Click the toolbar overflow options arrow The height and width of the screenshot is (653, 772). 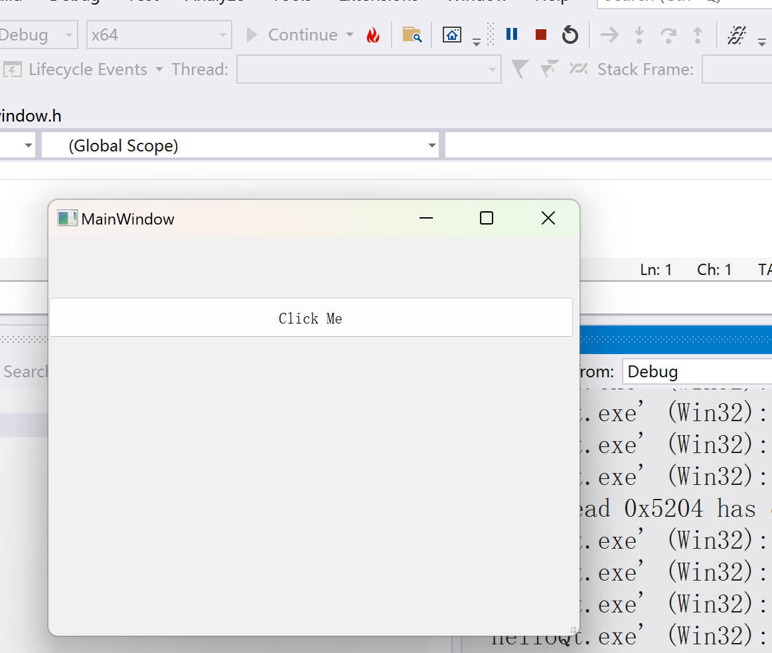(x=476, y=43)
